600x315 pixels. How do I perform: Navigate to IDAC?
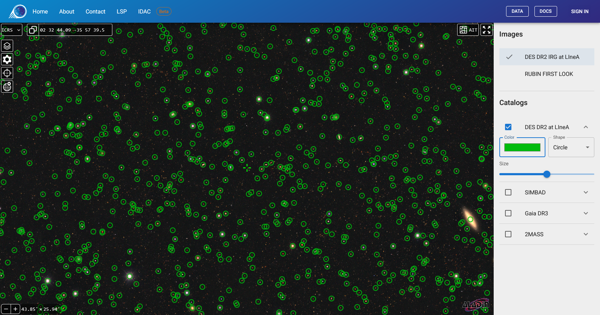[x=144, y=11]
